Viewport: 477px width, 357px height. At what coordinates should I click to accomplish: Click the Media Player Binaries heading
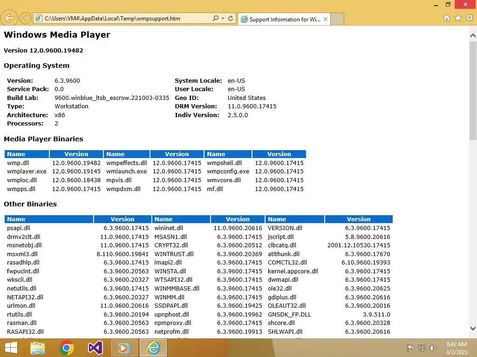(43, 139)
